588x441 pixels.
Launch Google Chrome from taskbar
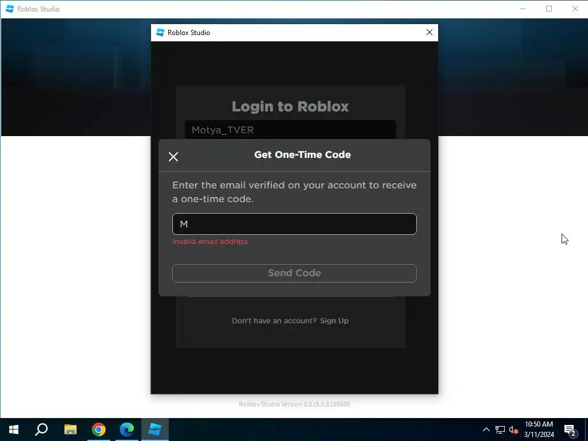tap(99, 430)
